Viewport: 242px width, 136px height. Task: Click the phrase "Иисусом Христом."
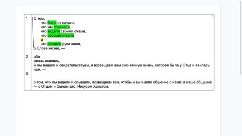coord(93,87)
